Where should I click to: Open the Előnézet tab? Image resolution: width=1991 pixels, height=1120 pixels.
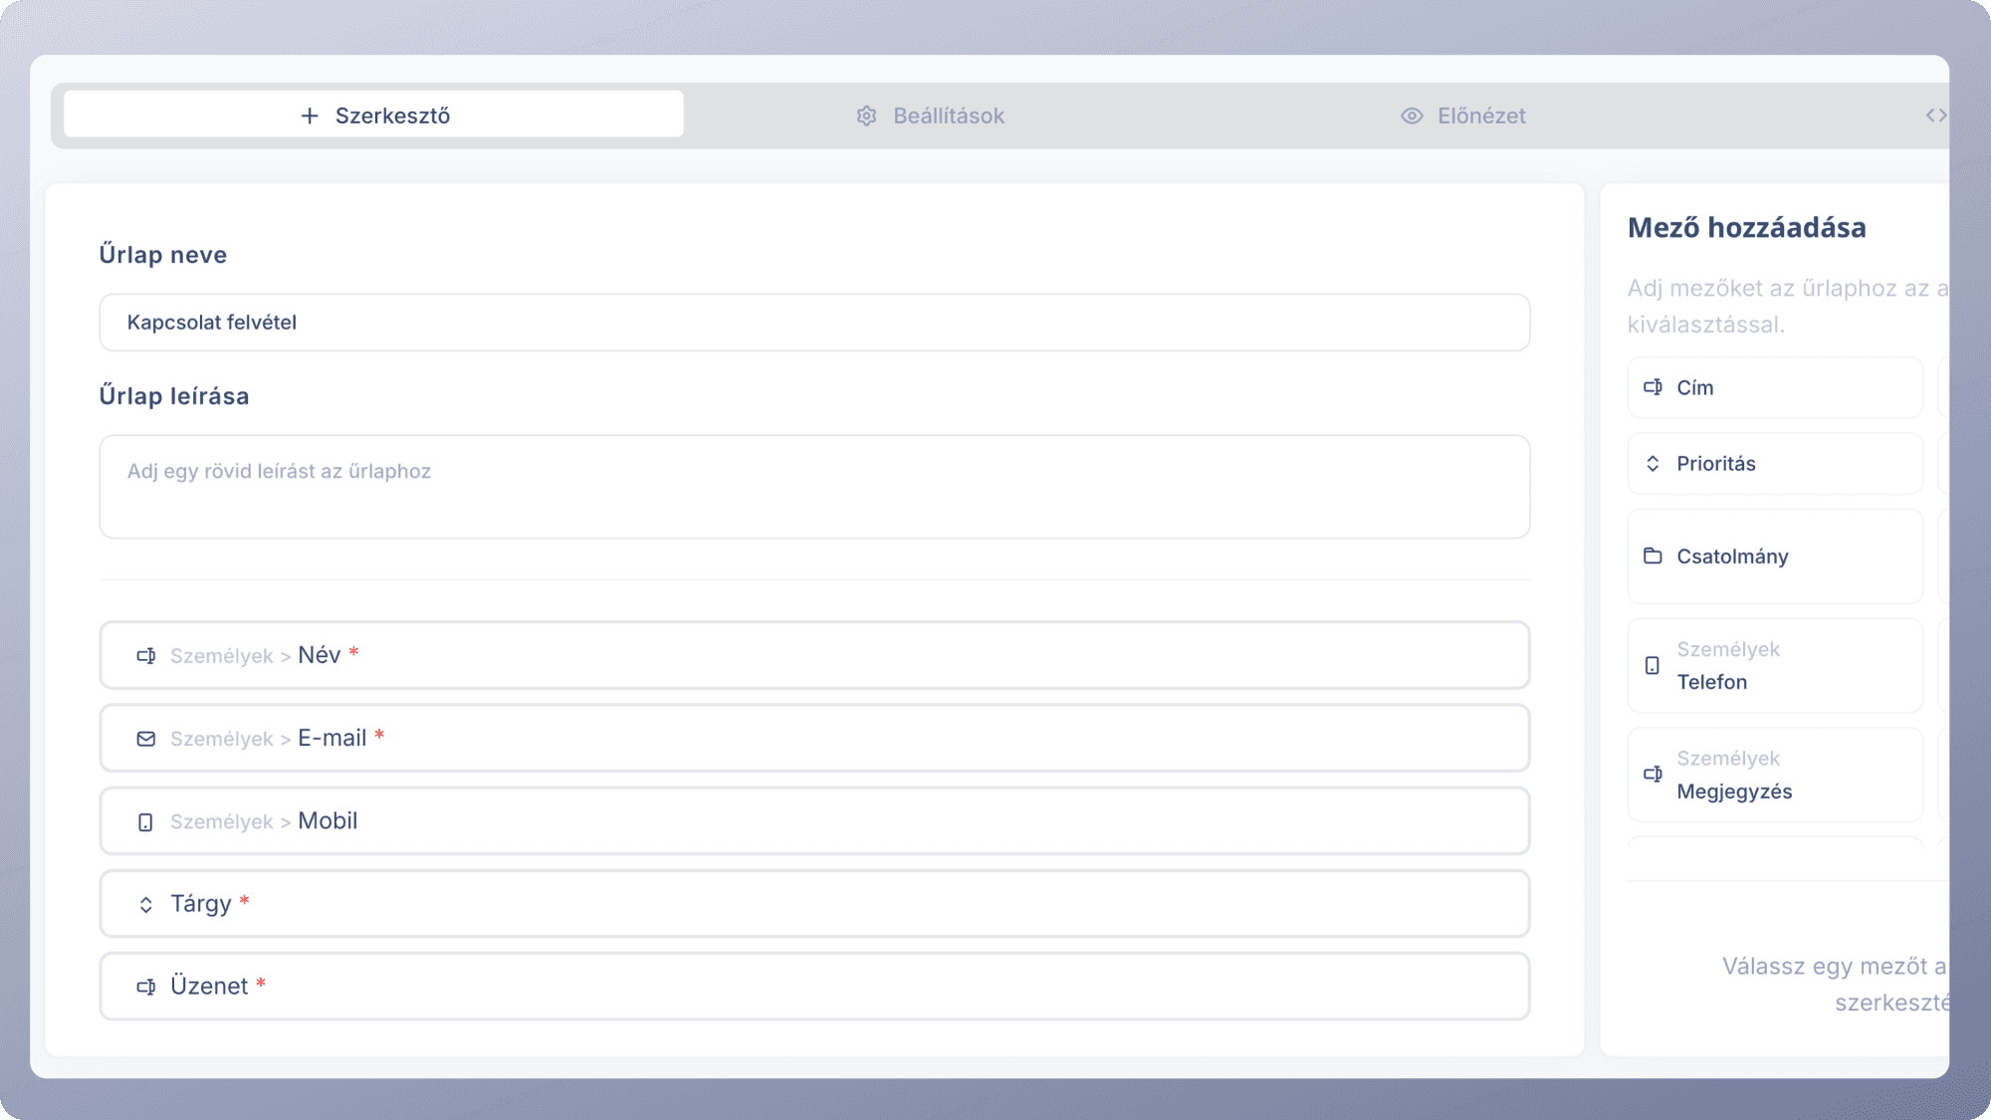1462,115
